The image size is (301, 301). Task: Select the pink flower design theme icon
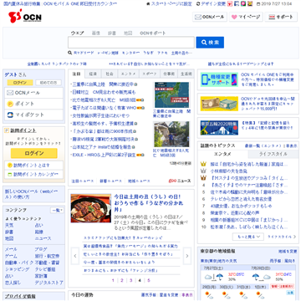pyautogui.click(x=243, y=4)
